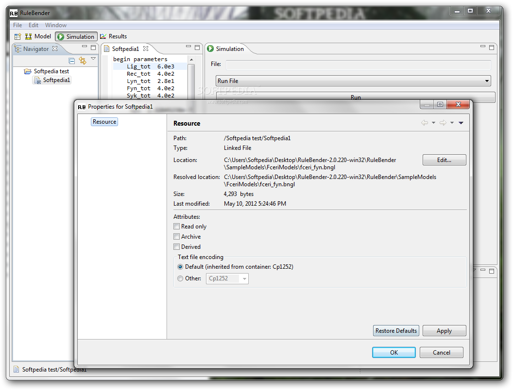Open the Cp1252 encoding combo box
This screenshot has width=513, height=390.
[227, 278]
